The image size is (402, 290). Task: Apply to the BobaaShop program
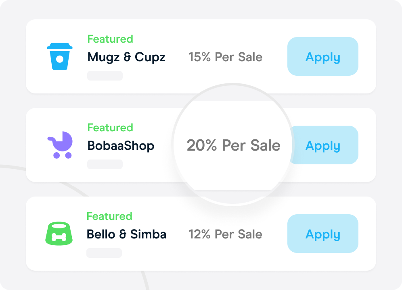point(325,145)
